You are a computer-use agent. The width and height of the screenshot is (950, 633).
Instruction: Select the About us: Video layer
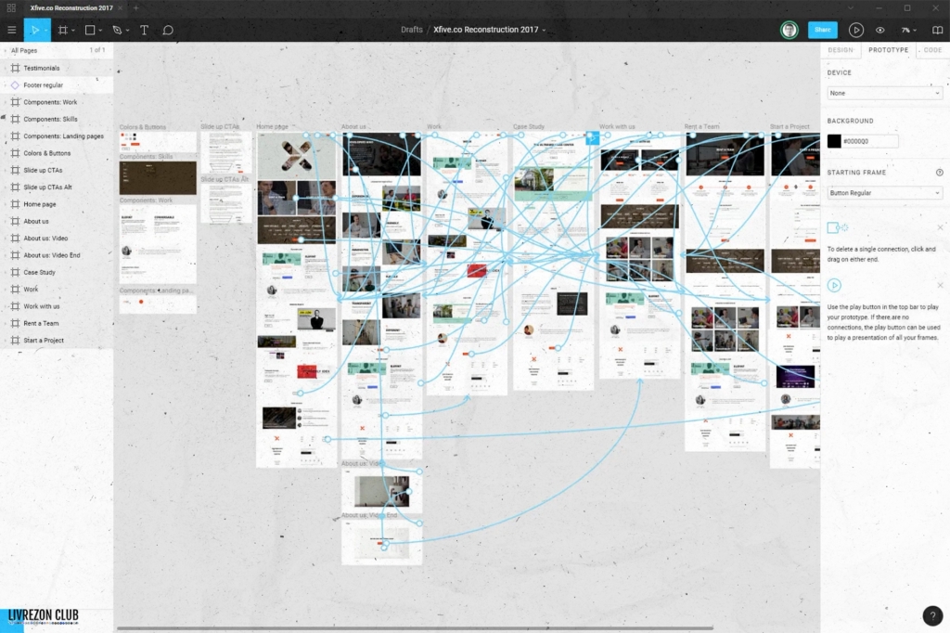coord(57,239)
